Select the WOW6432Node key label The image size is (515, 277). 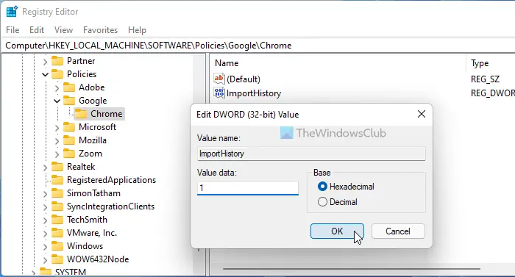point(98,259)
